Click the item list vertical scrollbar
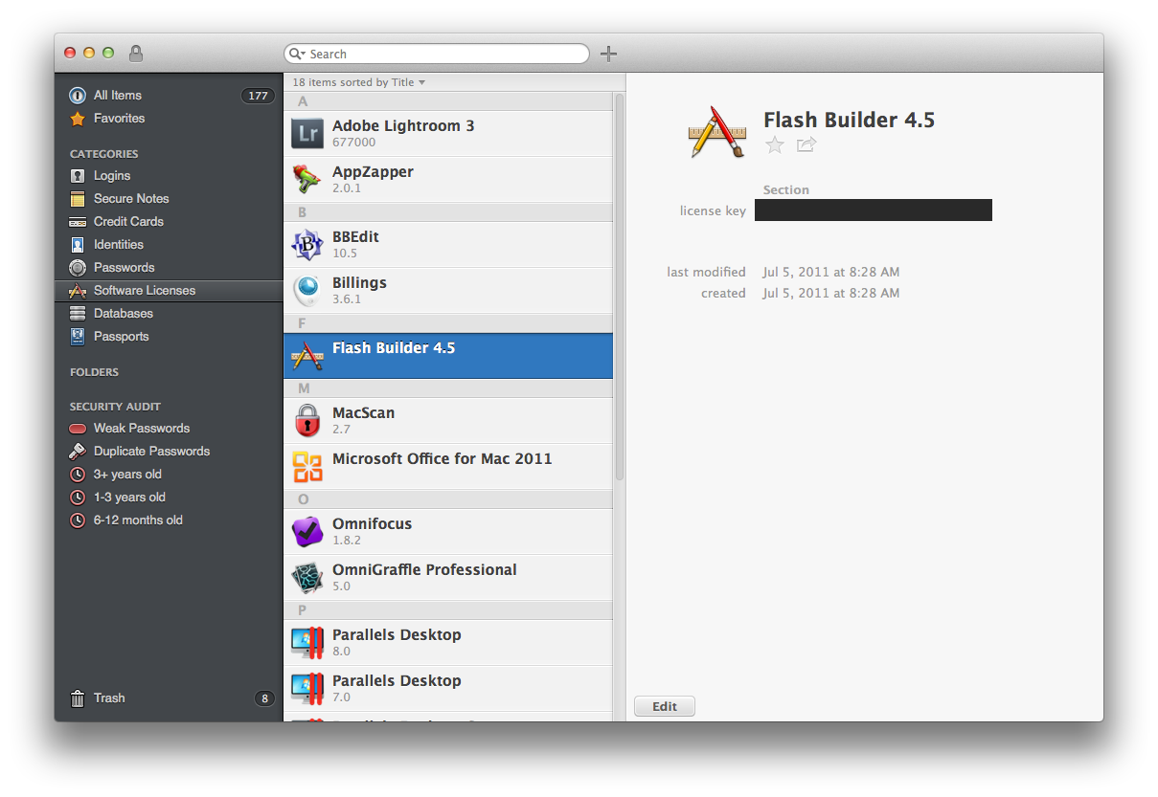This screenshot has height=797, width=1158. (x=620, y=287)
